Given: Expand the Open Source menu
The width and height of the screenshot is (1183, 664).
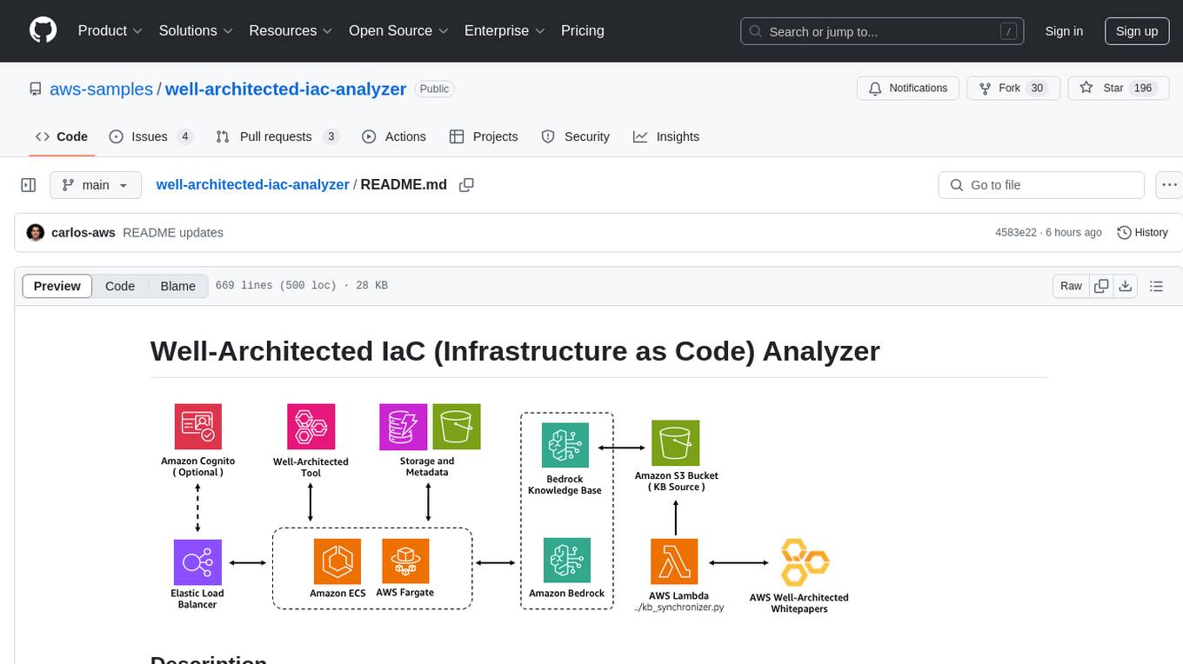Looking at the screenshot, I should tap(398, 30).
